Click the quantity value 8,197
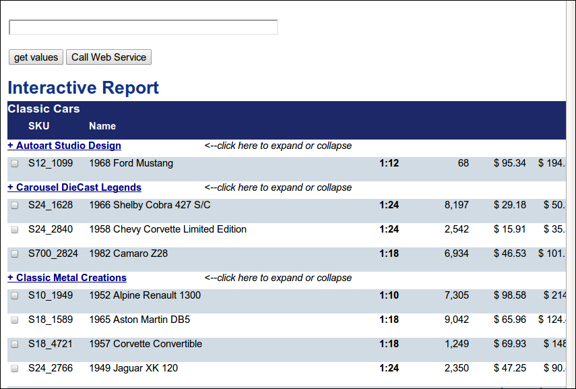The height and width of the screenshot is (389, 576). 457,205
